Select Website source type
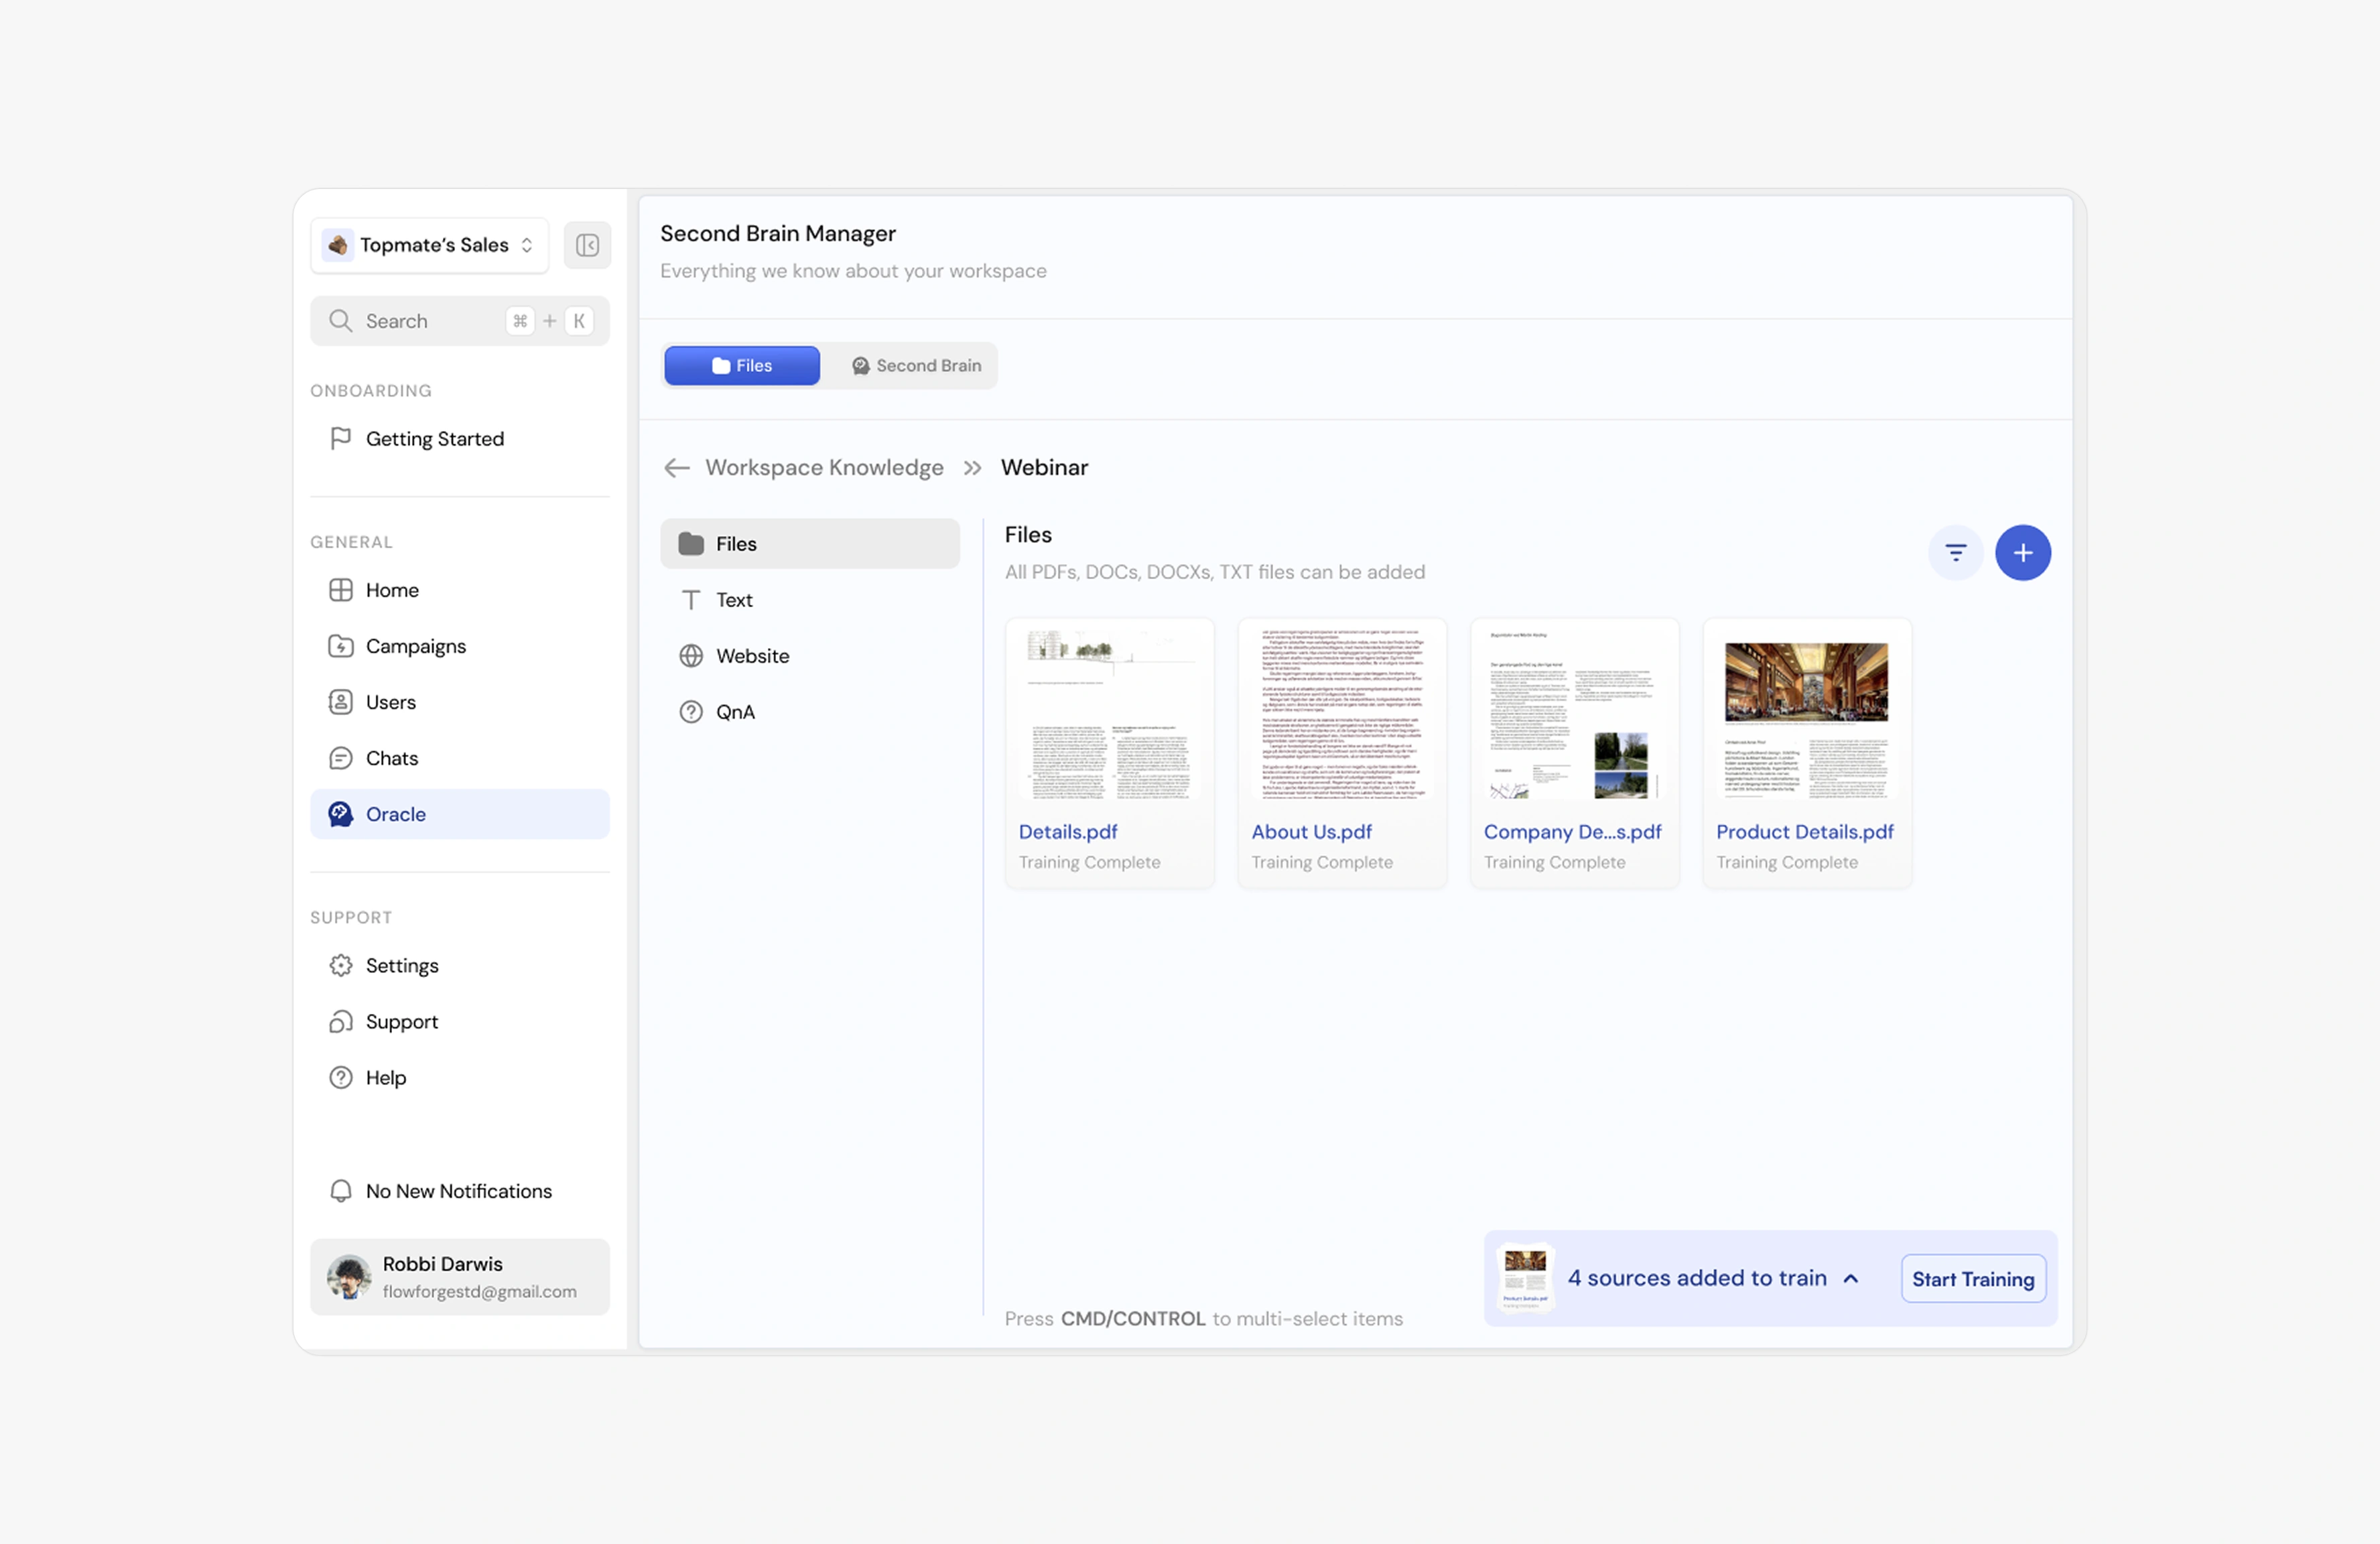The height and width of the screenshot is (1544, 2380). coord(752,656)
